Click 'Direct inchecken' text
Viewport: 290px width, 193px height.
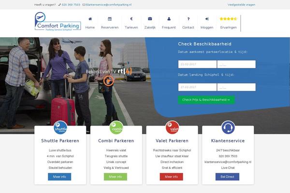click(x=172, y=162)
